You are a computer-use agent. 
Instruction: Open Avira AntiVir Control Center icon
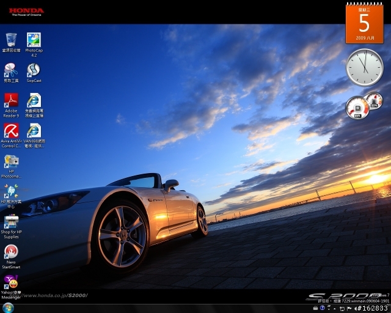[11, 136]
